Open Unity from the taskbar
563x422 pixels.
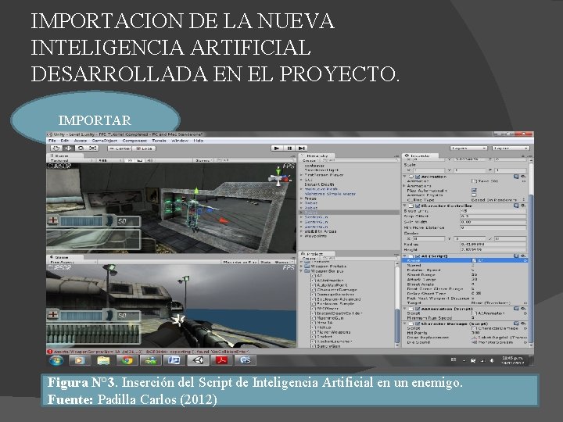tap(198, 360)
